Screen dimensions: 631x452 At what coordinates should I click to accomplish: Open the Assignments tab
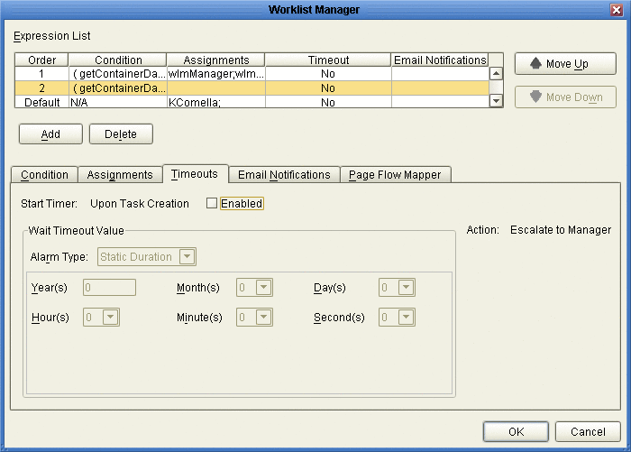pos(120,175)
